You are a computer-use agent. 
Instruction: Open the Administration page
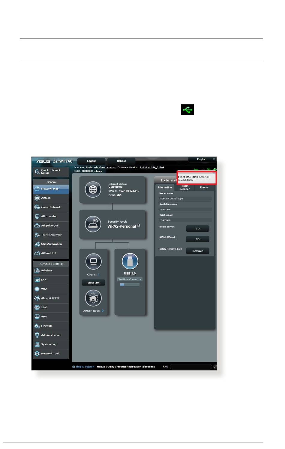click(x=51, y=335)
